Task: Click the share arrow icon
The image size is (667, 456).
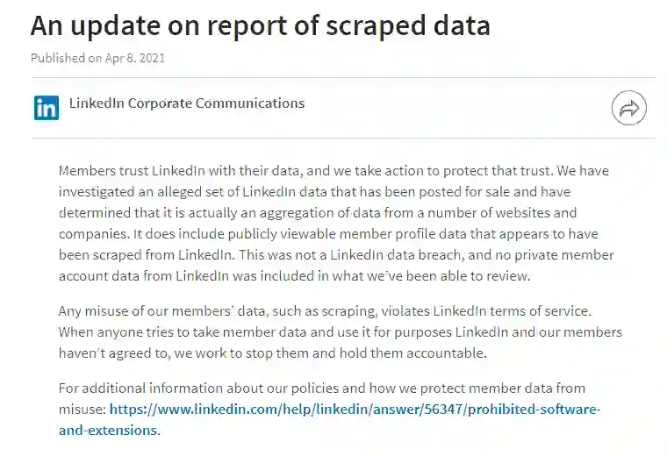Action: [x=628, y=109]
